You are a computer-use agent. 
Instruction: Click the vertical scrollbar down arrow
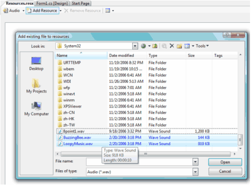click(241, 148)
